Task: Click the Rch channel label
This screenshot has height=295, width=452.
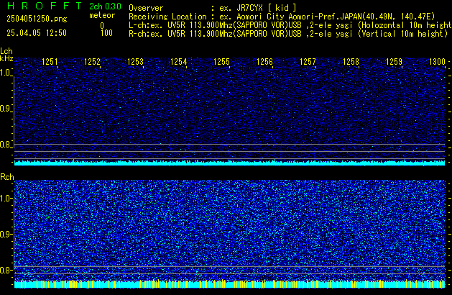Action: (x=7, y=177)
